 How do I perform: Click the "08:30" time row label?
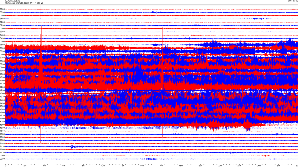click(2, 64)
